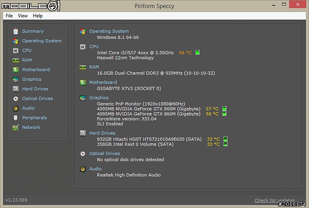The height and width of the screenshot is (208, 309).
Task: Click the SLI Enabled text
Action: pos(110,124)
